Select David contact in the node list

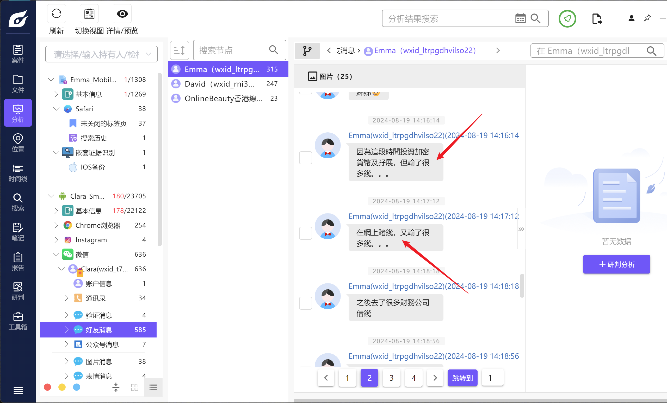[x=219, y=84]
